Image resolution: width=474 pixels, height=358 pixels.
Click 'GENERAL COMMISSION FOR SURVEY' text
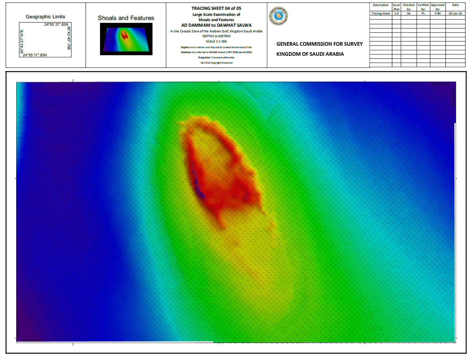click(x=320, y=44)
